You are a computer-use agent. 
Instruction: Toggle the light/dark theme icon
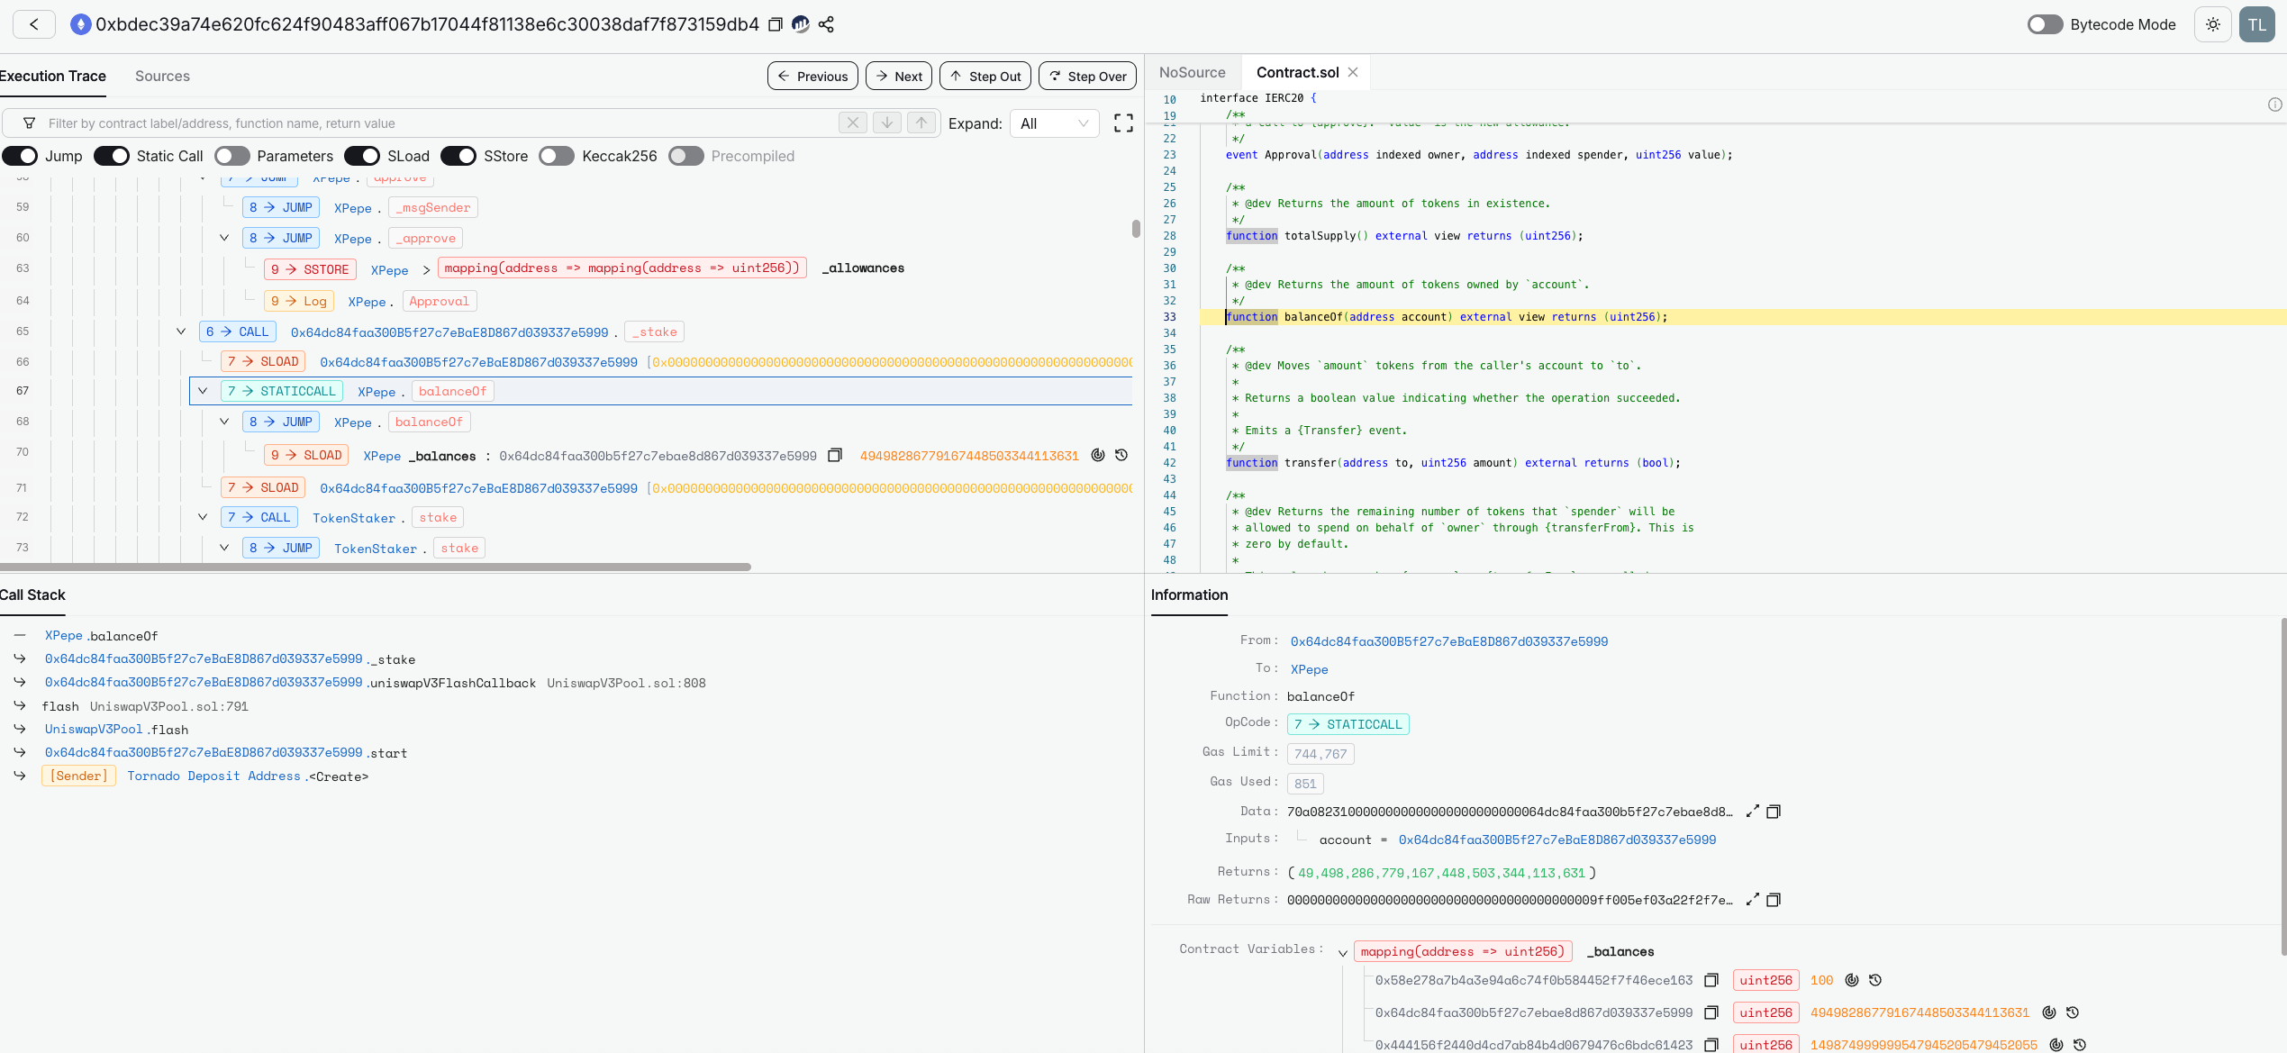[2212, 24]
